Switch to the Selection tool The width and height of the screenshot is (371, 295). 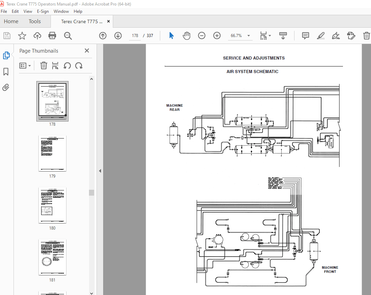click(171, 35)
